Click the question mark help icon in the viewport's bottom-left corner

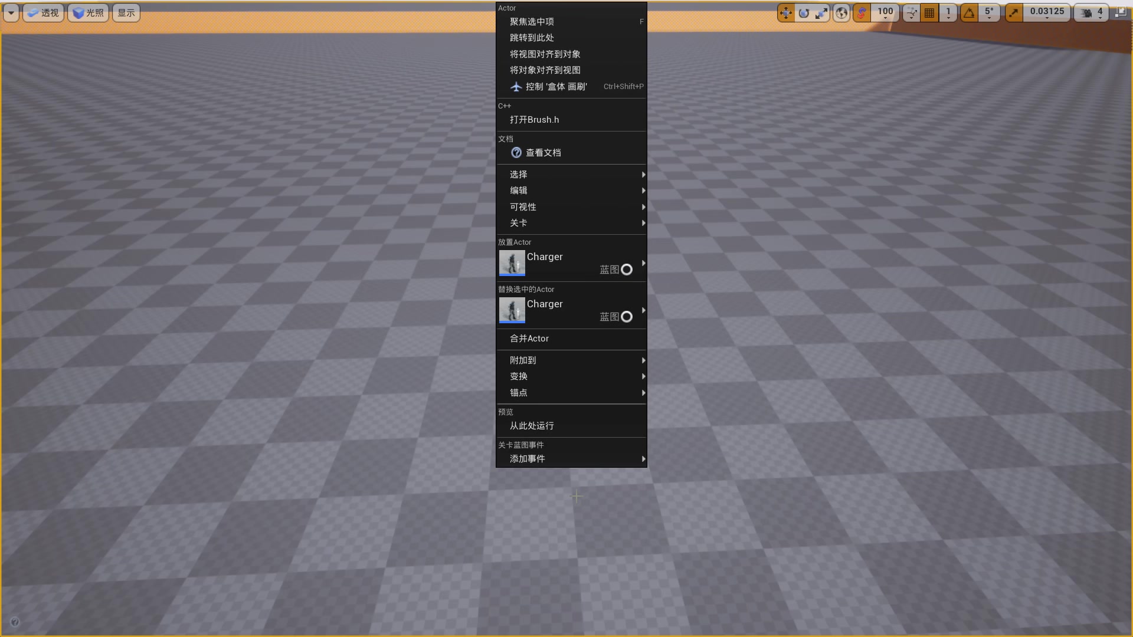pyautogui.click(x=15, y=622)
